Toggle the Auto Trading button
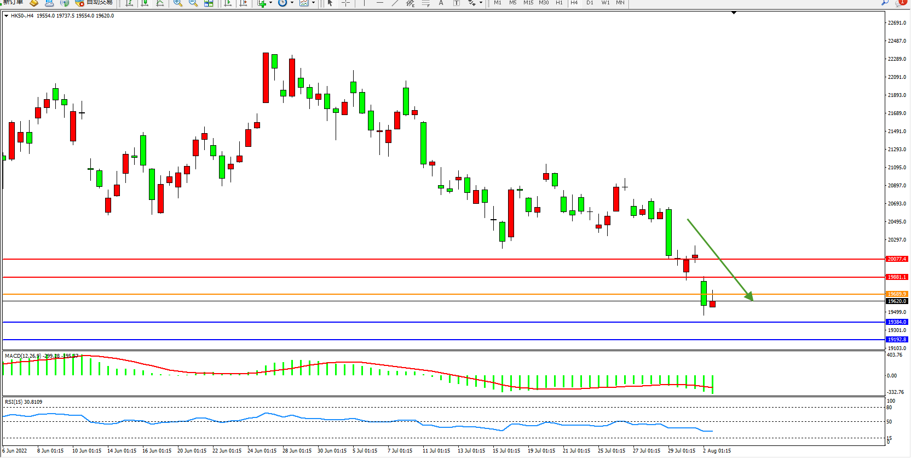911x458 pixels. pyautogui.click(x=95, y=2)
